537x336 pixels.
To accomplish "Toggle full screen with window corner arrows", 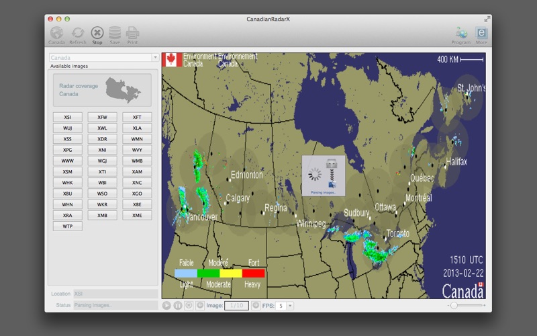I will point(486,19).
